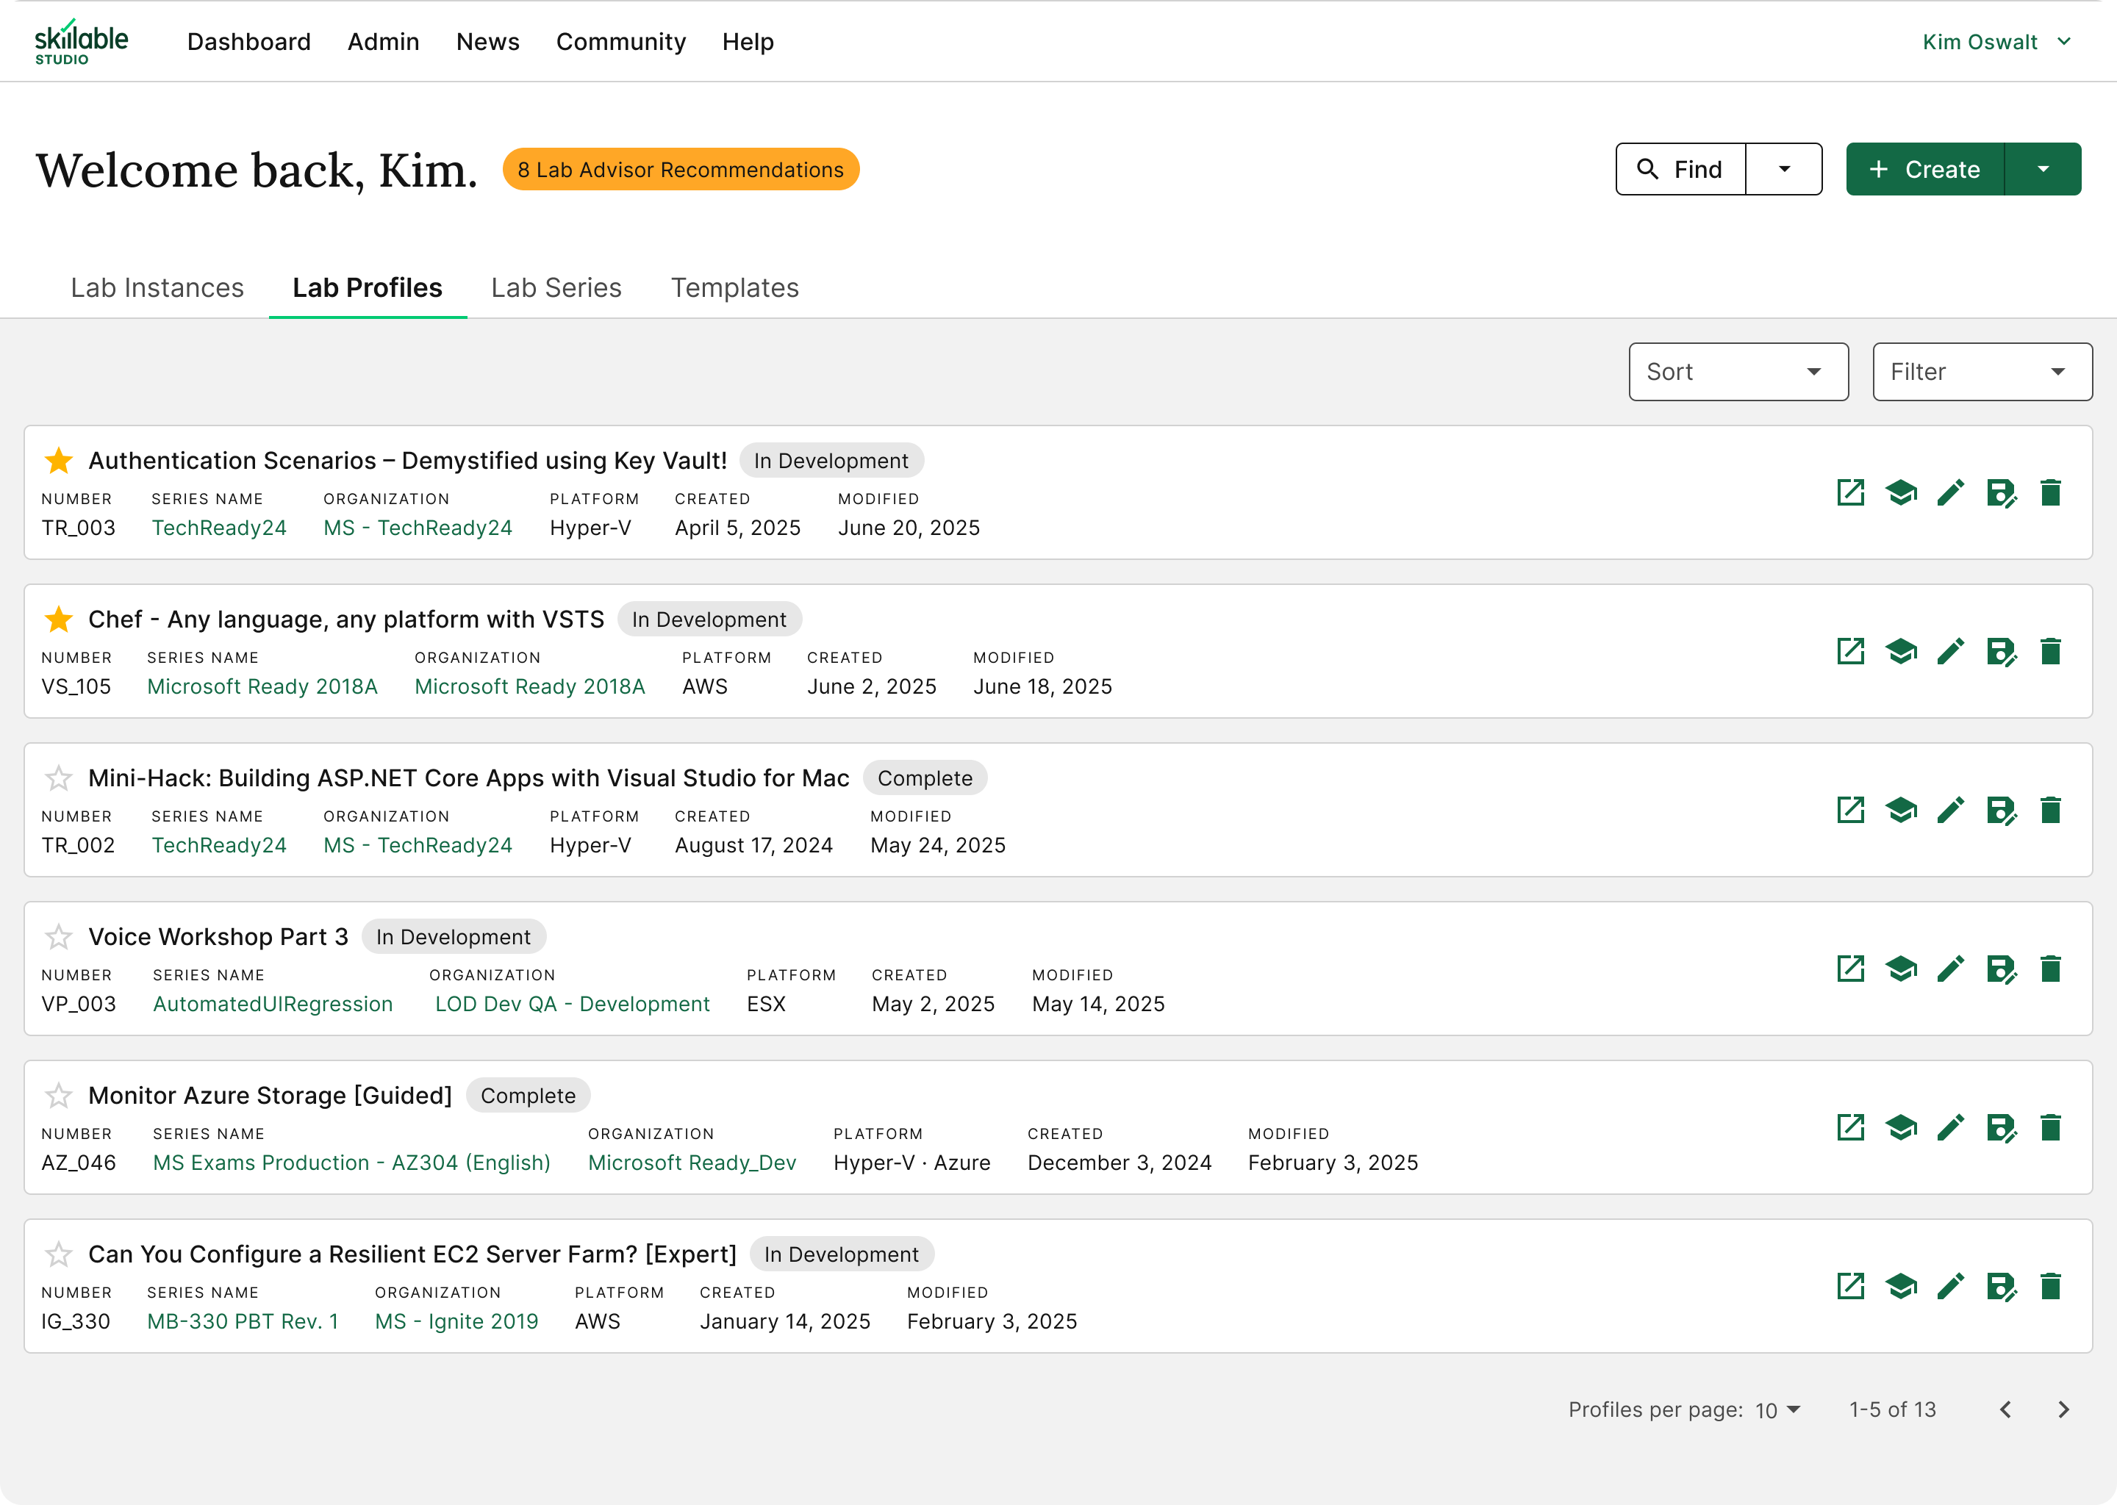Image resolution: width=2117 pixels, height=1505 pixels.
Task: Click save-edit icon in Authentication Scenarios row
Action: (2001, 492)
